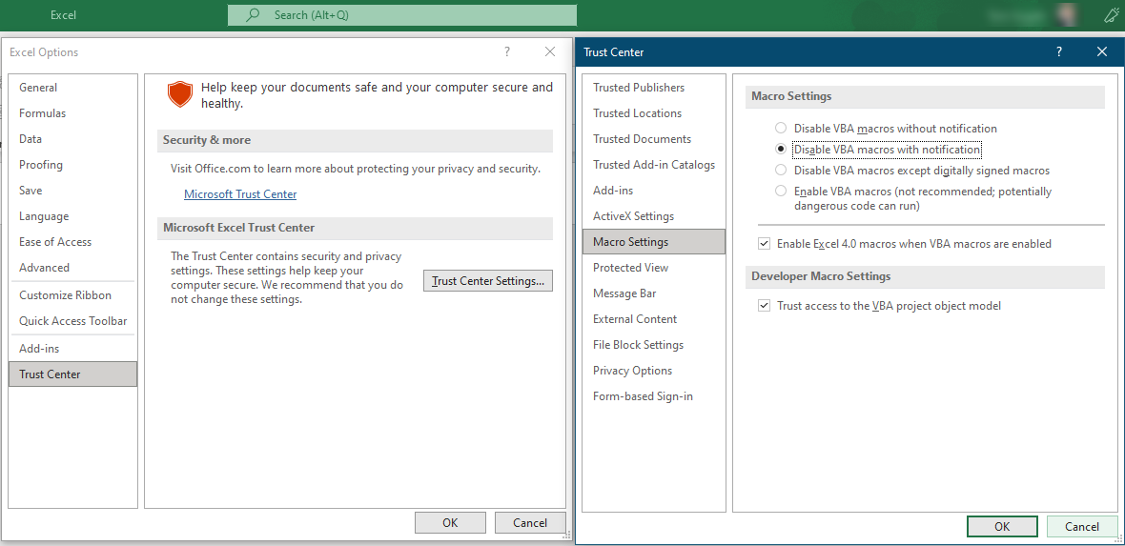This screenshot has width=1125, height=546.
Task: Open Add-ins category in Excel Options
Action: coord(72,349)
